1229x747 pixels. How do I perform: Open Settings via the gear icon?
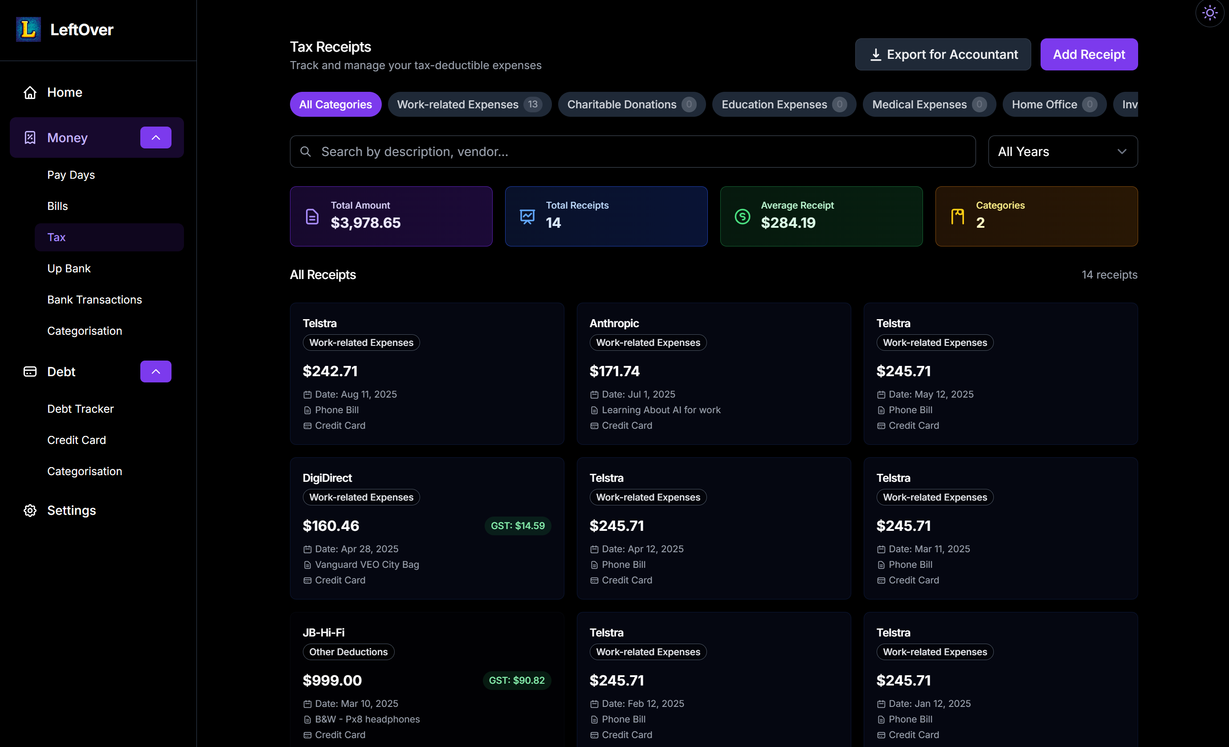pos(29,510)
